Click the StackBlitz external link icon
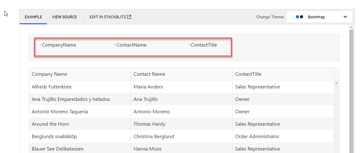 129,17
